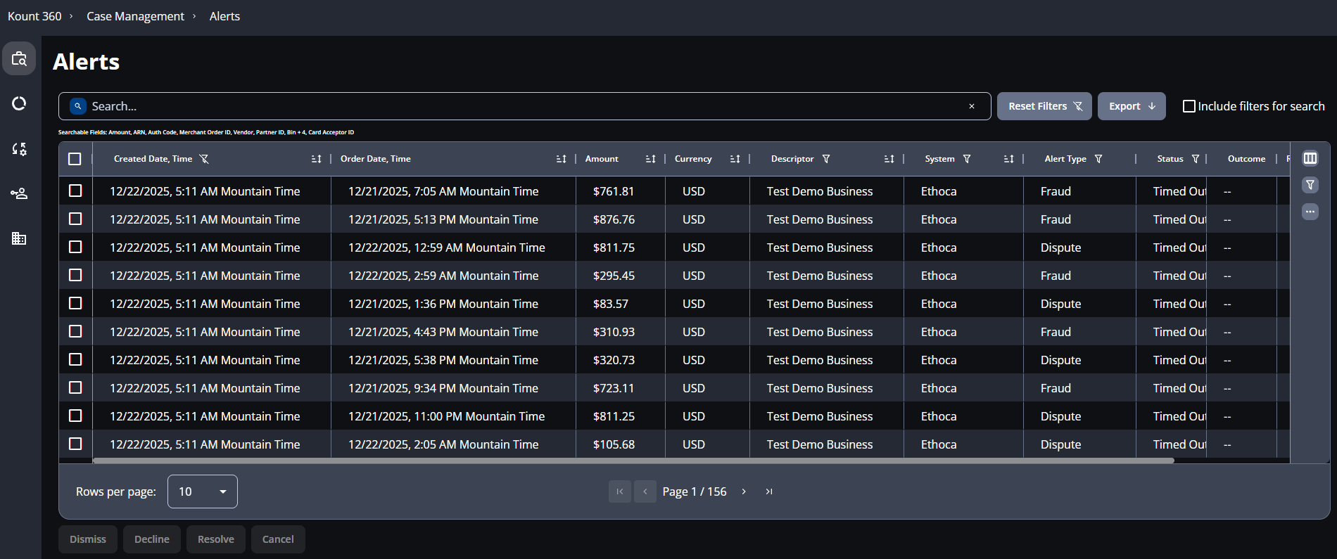This screenshot has width=1337, height=559.
Task: Select the $105.68 alert row checkbox
Action: 75,444
